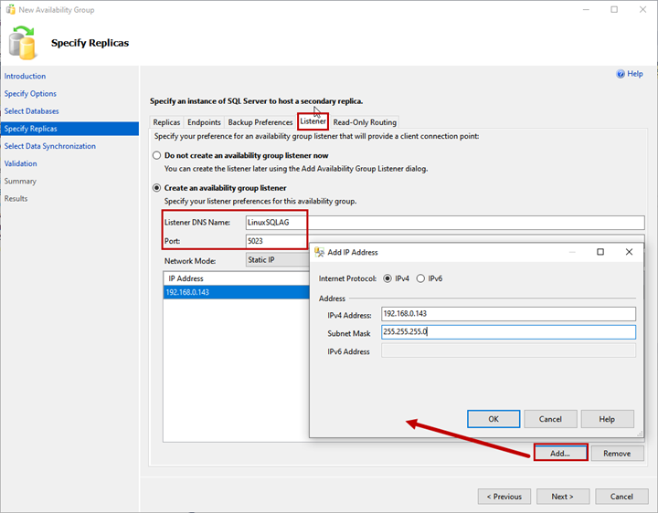Viewport: 658px width, 513px height.
Task: Confirm IP address with OK button
Action: 493,419
